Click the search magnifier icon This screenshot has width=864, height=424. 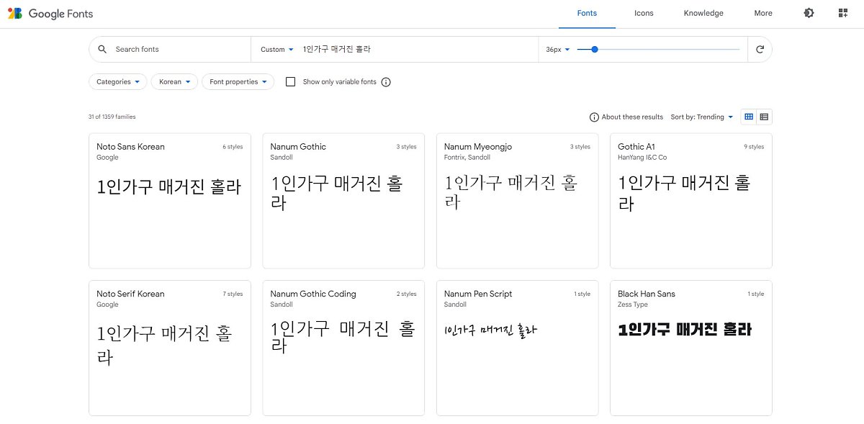(102, 49)
